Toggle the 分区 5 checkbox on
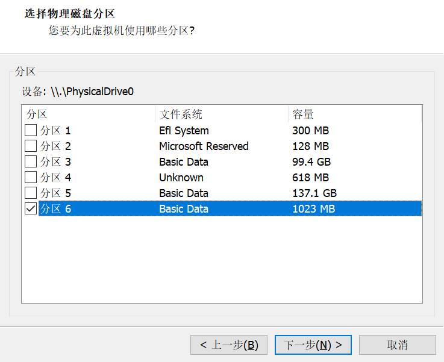 [30, 193]
